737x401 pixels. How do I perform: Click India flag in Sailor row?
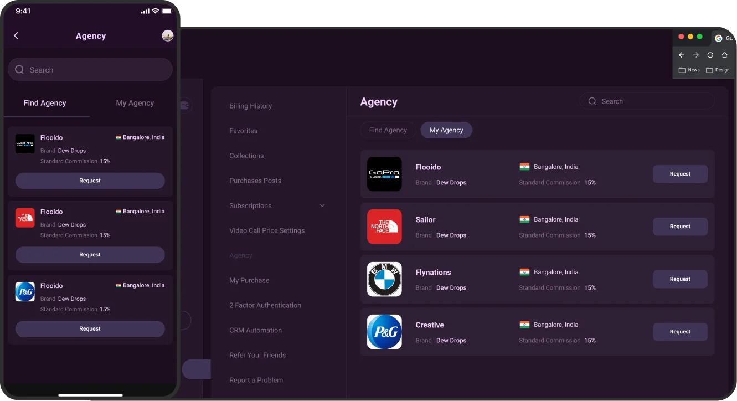pyautogui.click(x=524, y=219)
